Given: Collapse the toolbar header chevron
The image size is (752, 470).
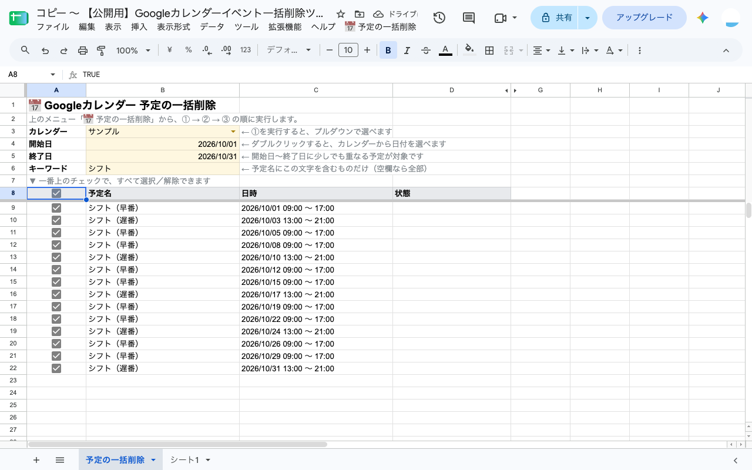Looking at the screenshot, I should (x=726, y=51).
